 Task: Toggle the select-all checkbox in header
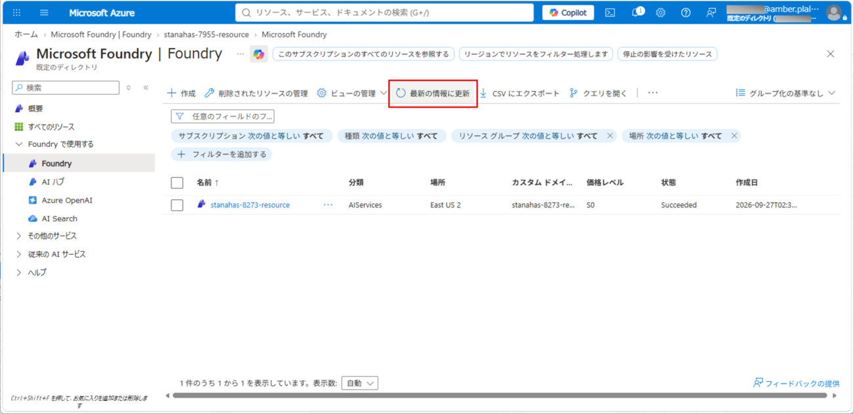[x=177, y=183]
